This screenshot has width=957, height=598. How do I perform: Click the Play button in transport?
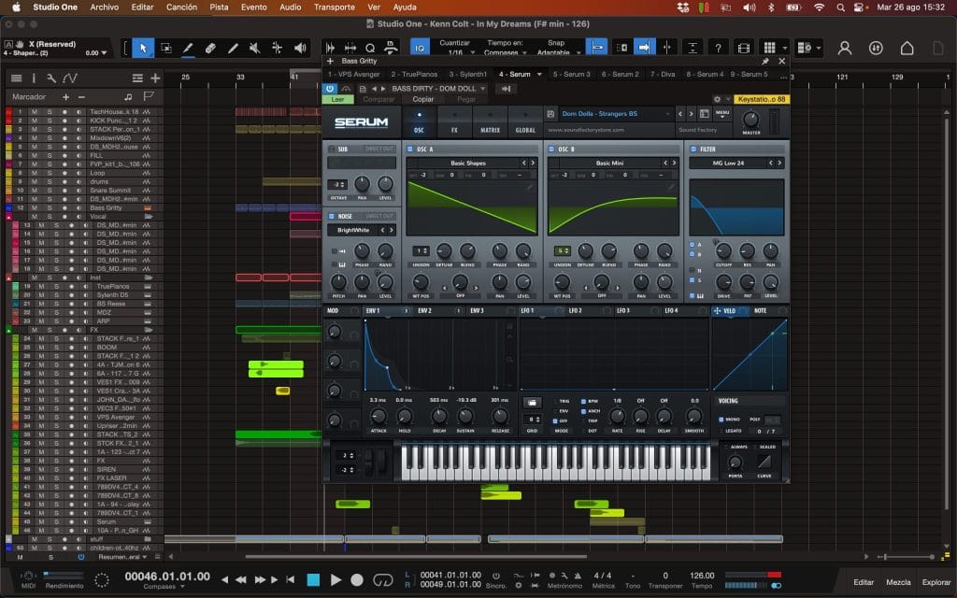336,580
